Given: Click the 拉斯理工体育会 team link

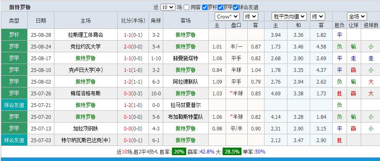Looking at the screenshot, I should (85, 35).
